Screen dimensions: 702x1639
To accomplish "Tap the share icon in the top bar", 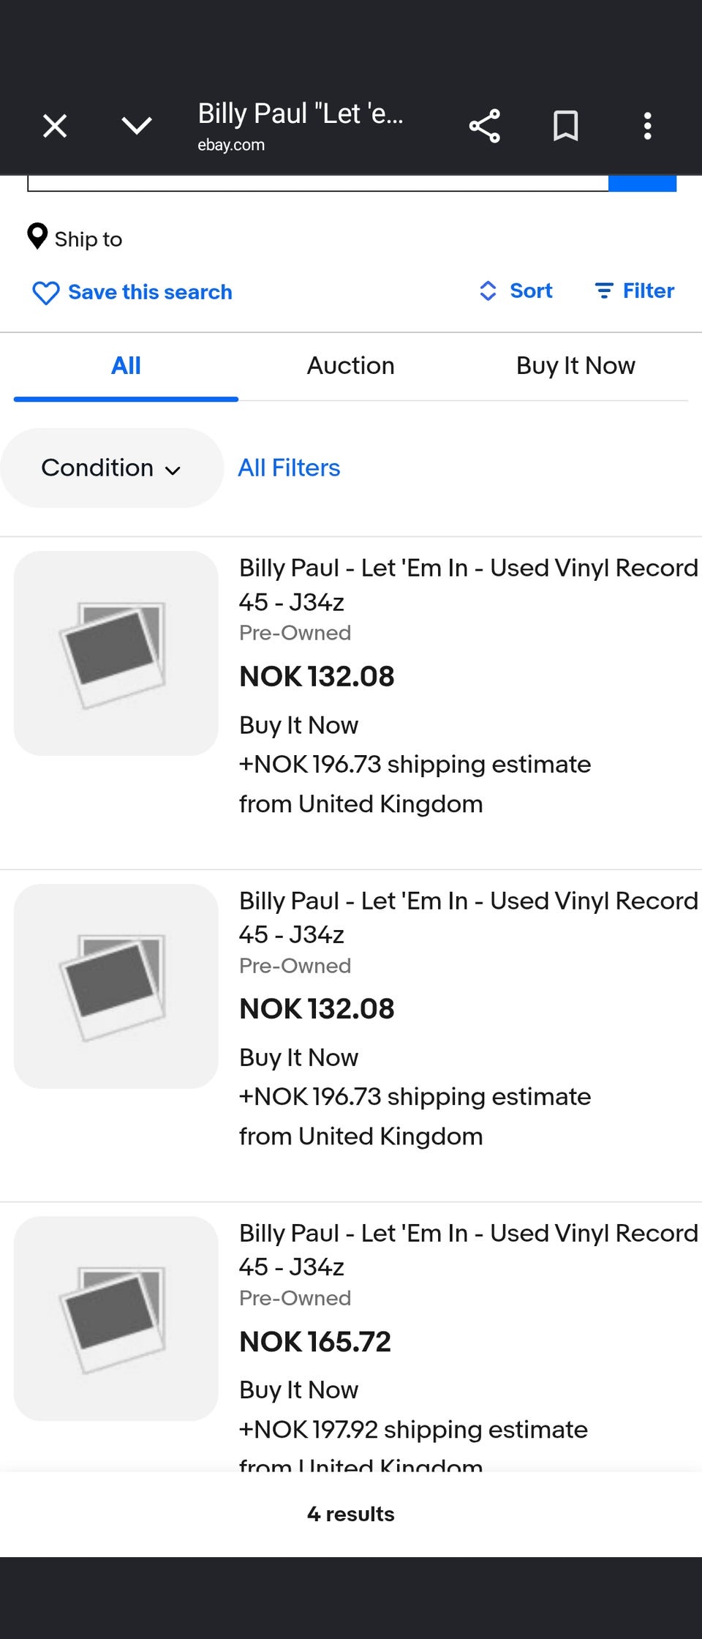I will (x=485, y=126).
